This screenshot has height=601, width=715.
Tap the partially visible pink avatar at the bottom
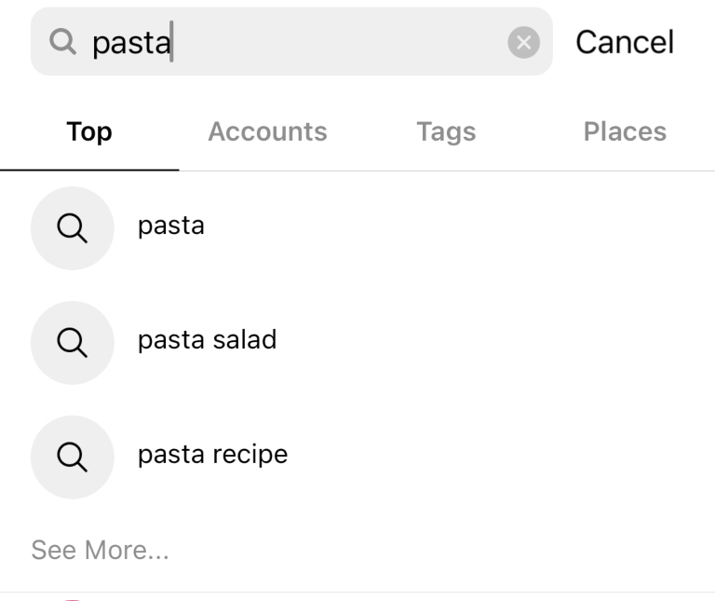point(73,599)
